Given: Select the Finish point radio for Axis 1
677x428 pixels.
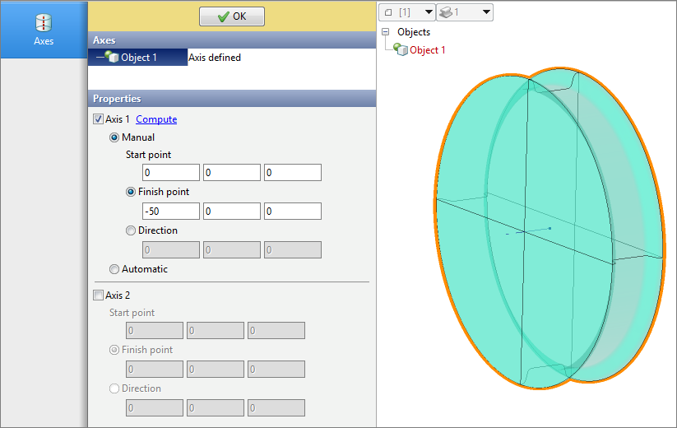Looking at the screenshot, I should pos(132,192).
